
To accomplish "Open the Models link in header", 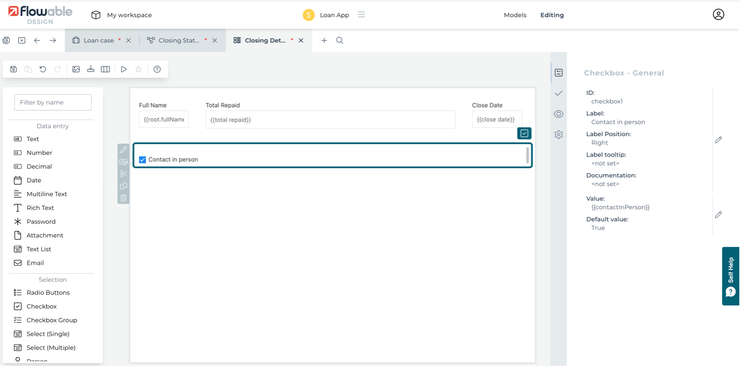I will click(x=515, y=15).
